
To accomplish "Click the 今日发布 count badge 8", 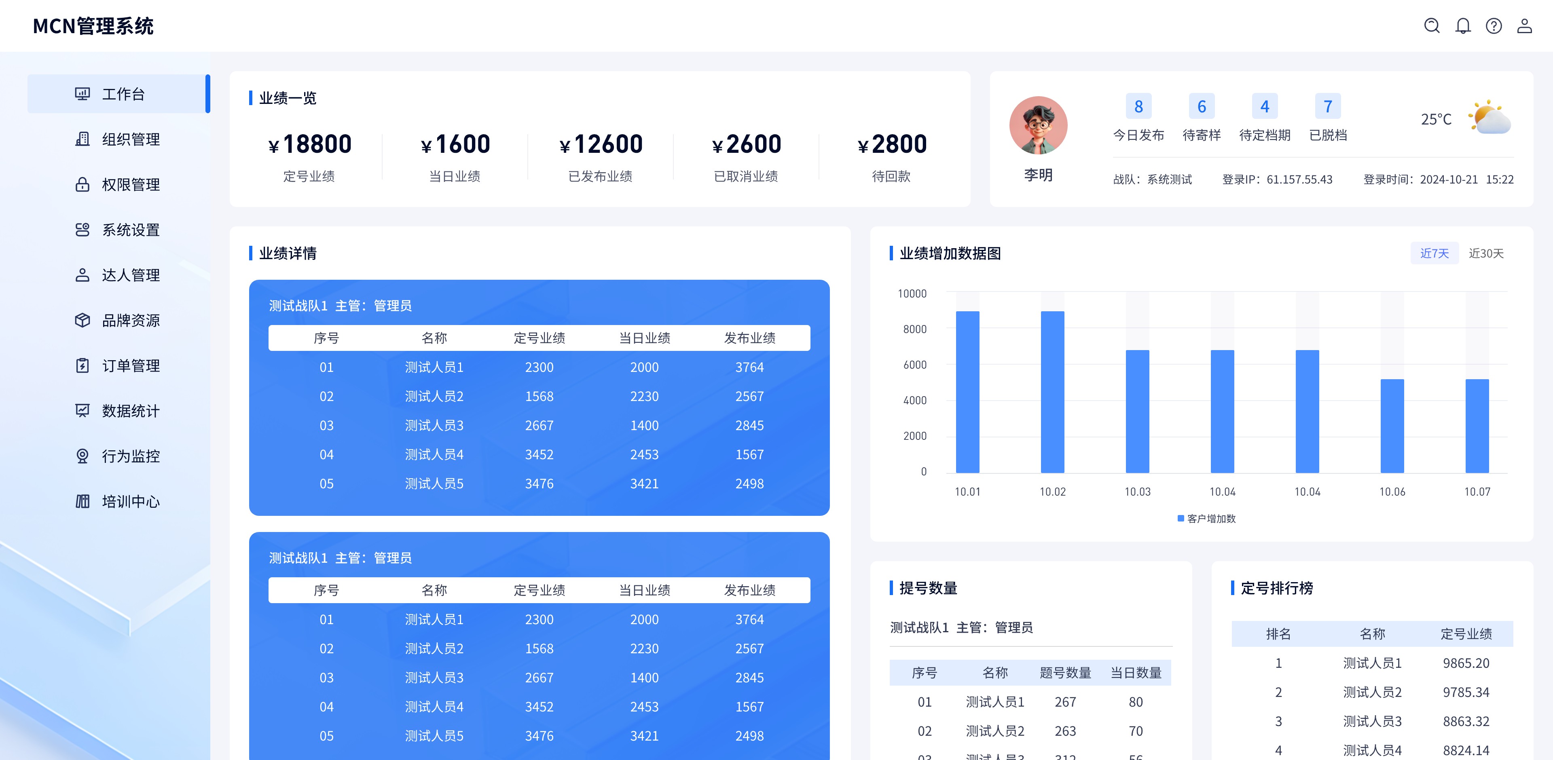I will click(x=1138, y=107).
